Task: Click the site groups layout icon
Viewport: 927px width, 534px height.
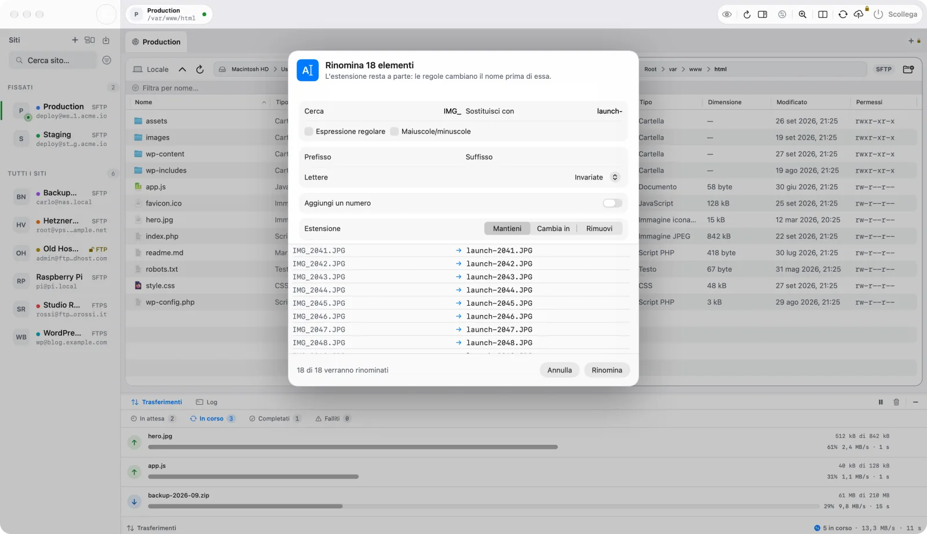Action: [x=90, y=40]
